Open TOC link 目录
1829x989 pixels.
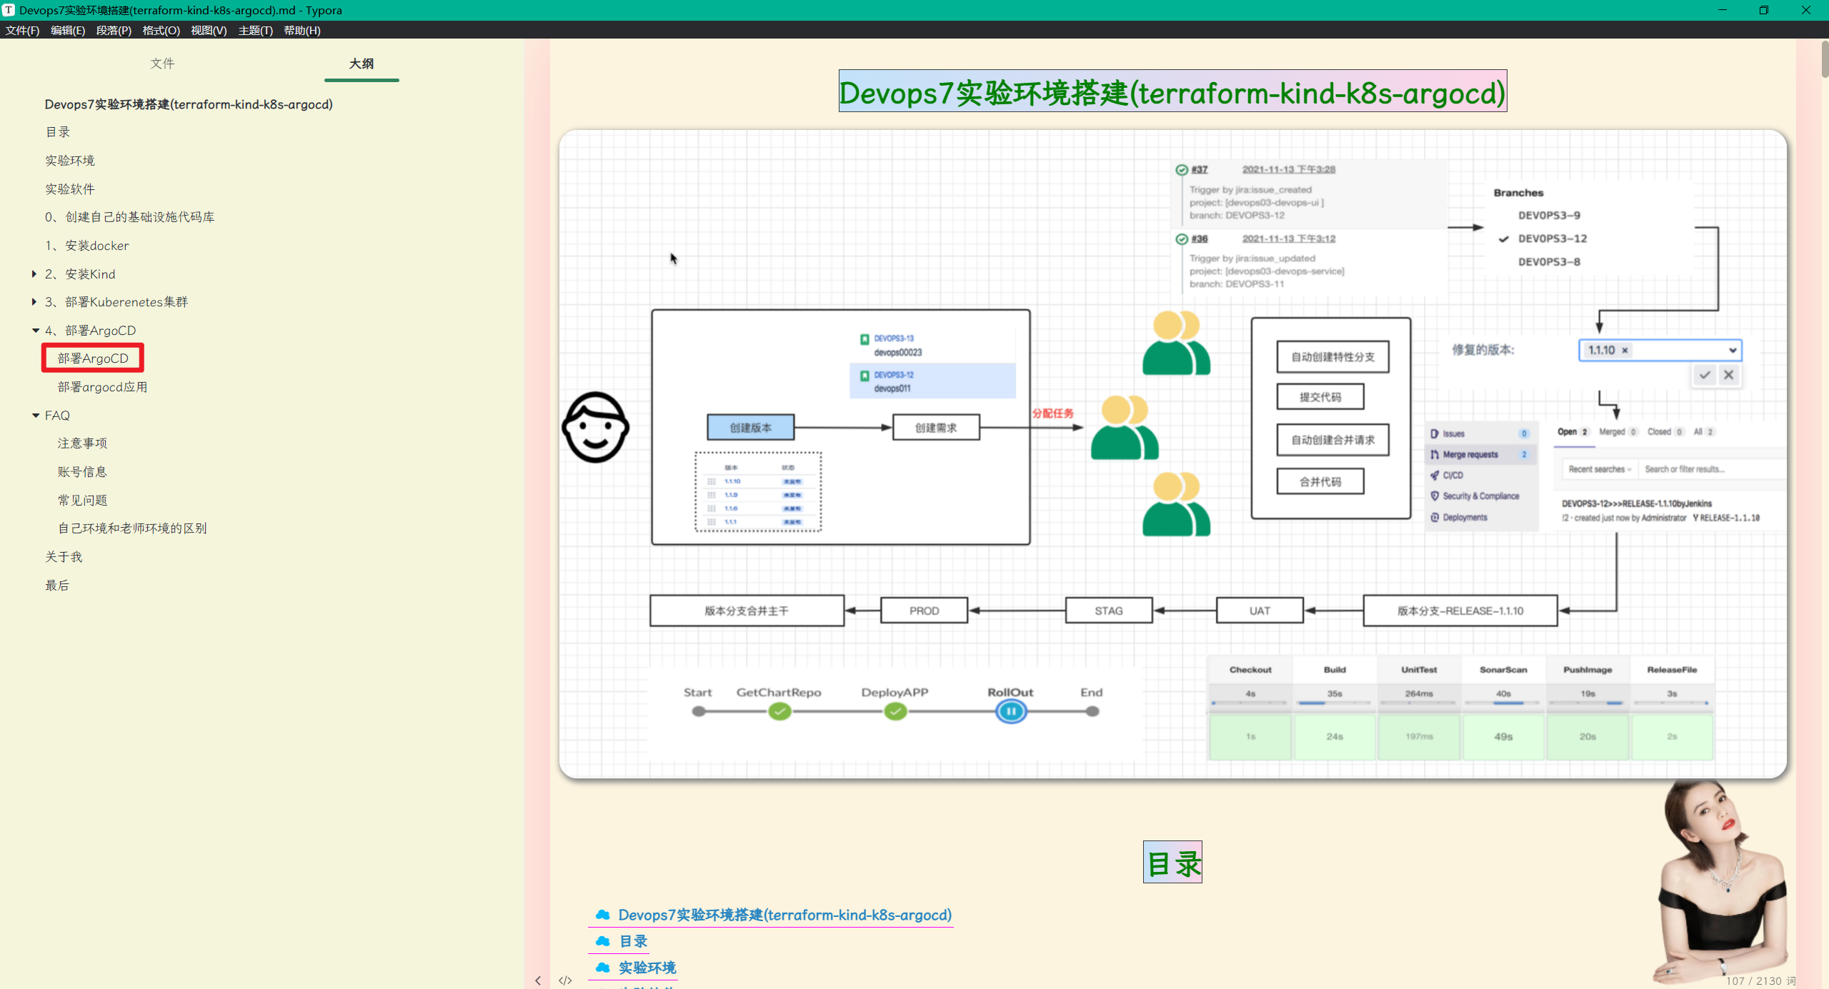click(633, 941)
